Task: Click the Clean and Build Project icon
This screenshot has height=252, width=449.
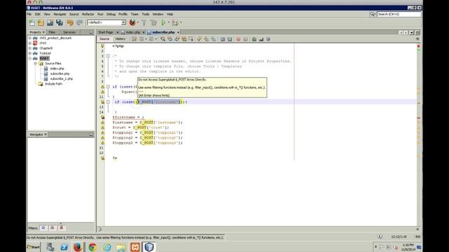Action: (154, 22)
